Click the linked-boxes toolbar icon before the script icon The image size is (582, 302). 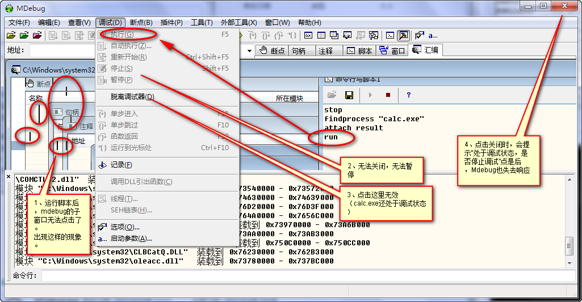coord(374,36)
